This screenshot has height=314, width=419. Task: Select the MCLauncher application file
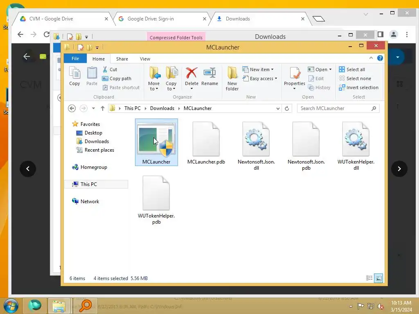click(156, 142)
